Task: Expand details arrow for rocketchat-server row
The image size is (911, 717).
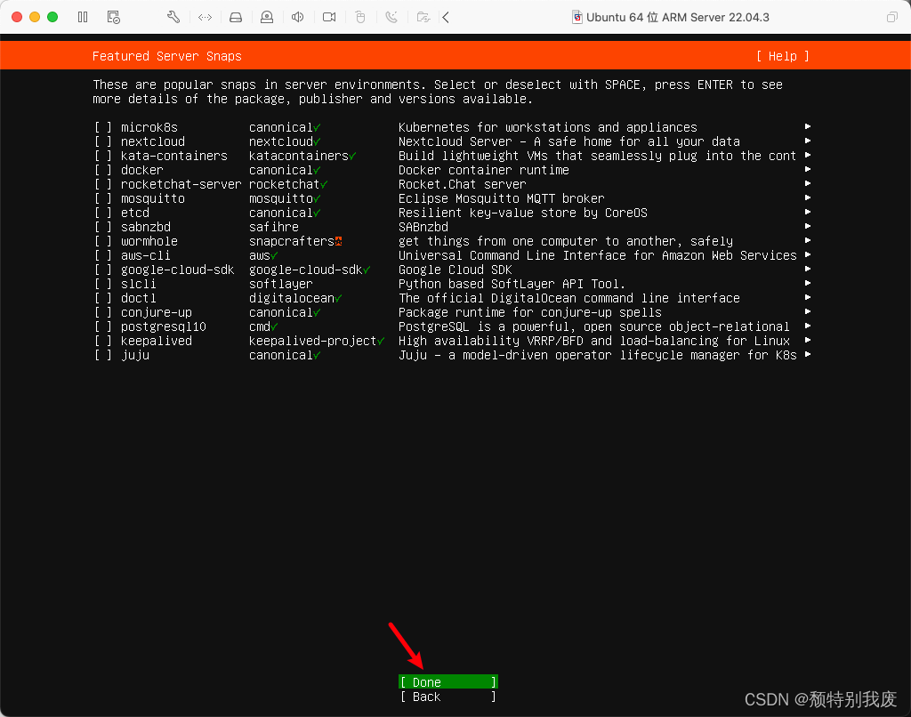Action: pos(808,183)
